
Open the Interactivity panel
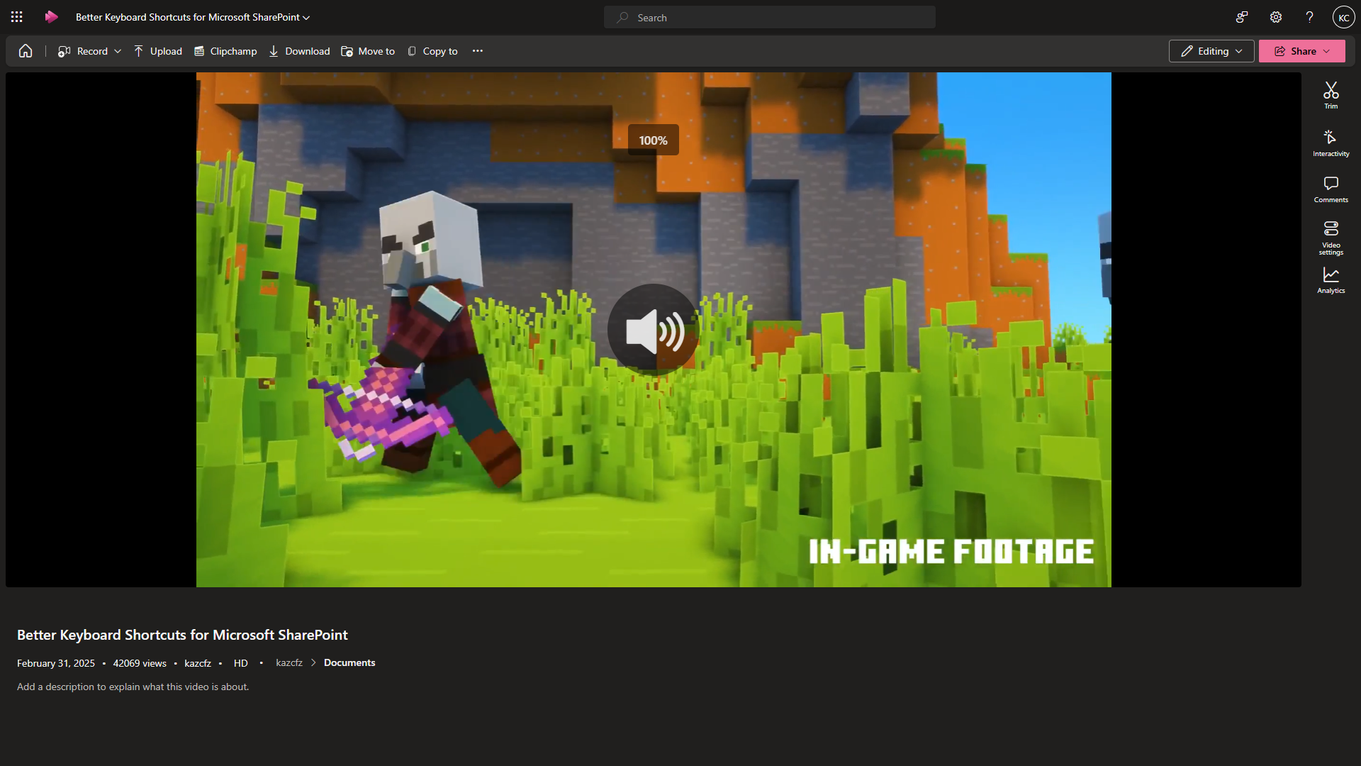pyautogui.click(x=1331, y=143)
